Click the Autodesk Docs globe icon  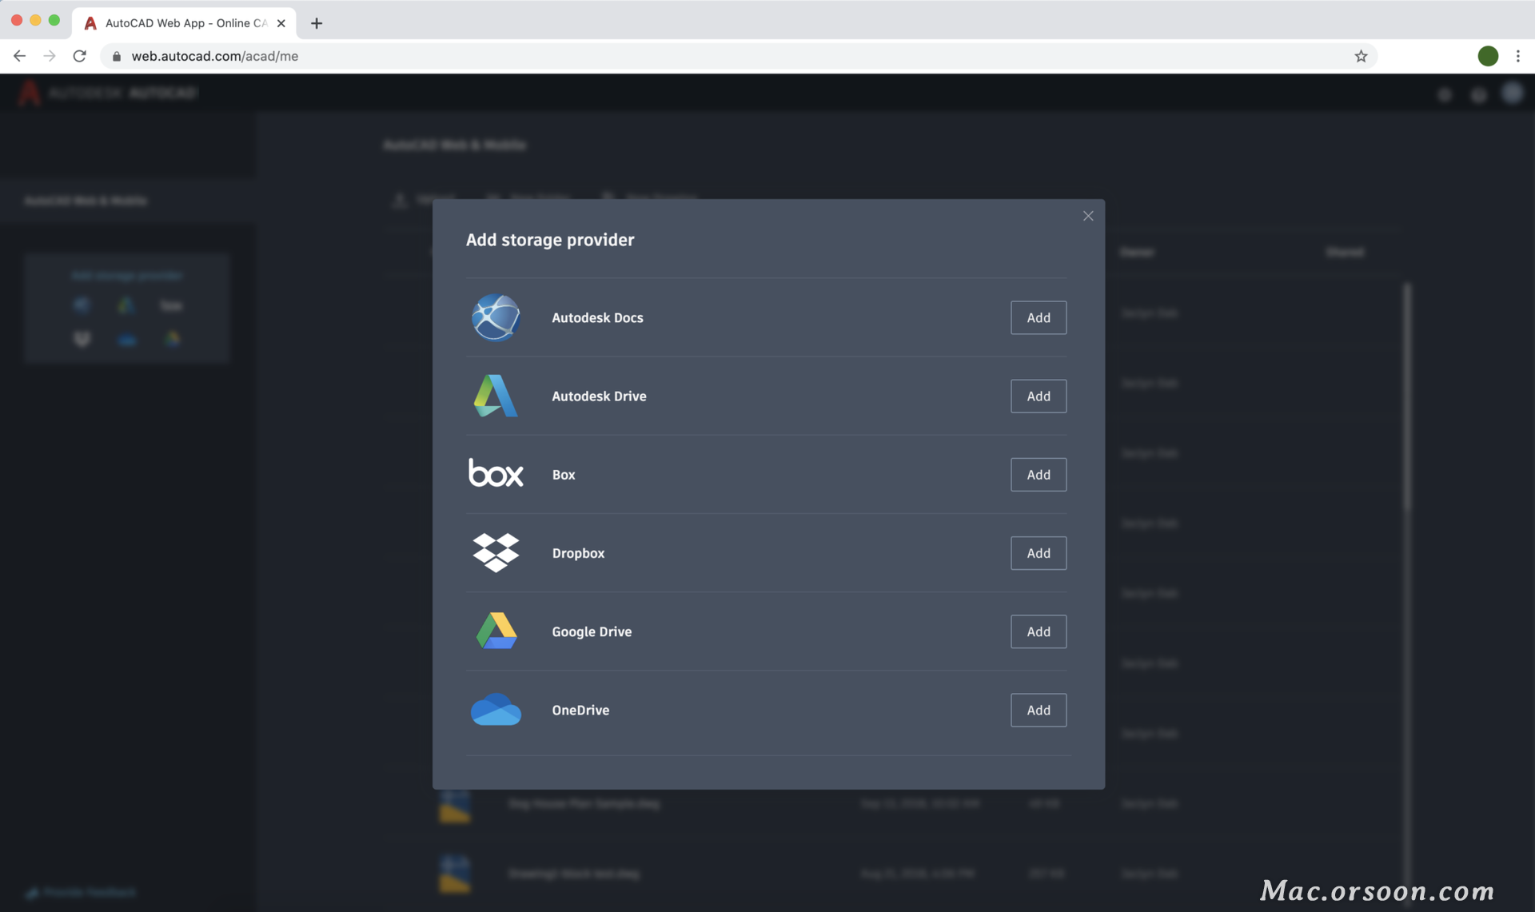[x=496, y=317]
